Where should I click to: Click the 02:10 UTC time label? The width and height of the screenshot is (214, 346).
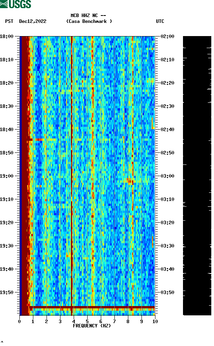(167, 60)
